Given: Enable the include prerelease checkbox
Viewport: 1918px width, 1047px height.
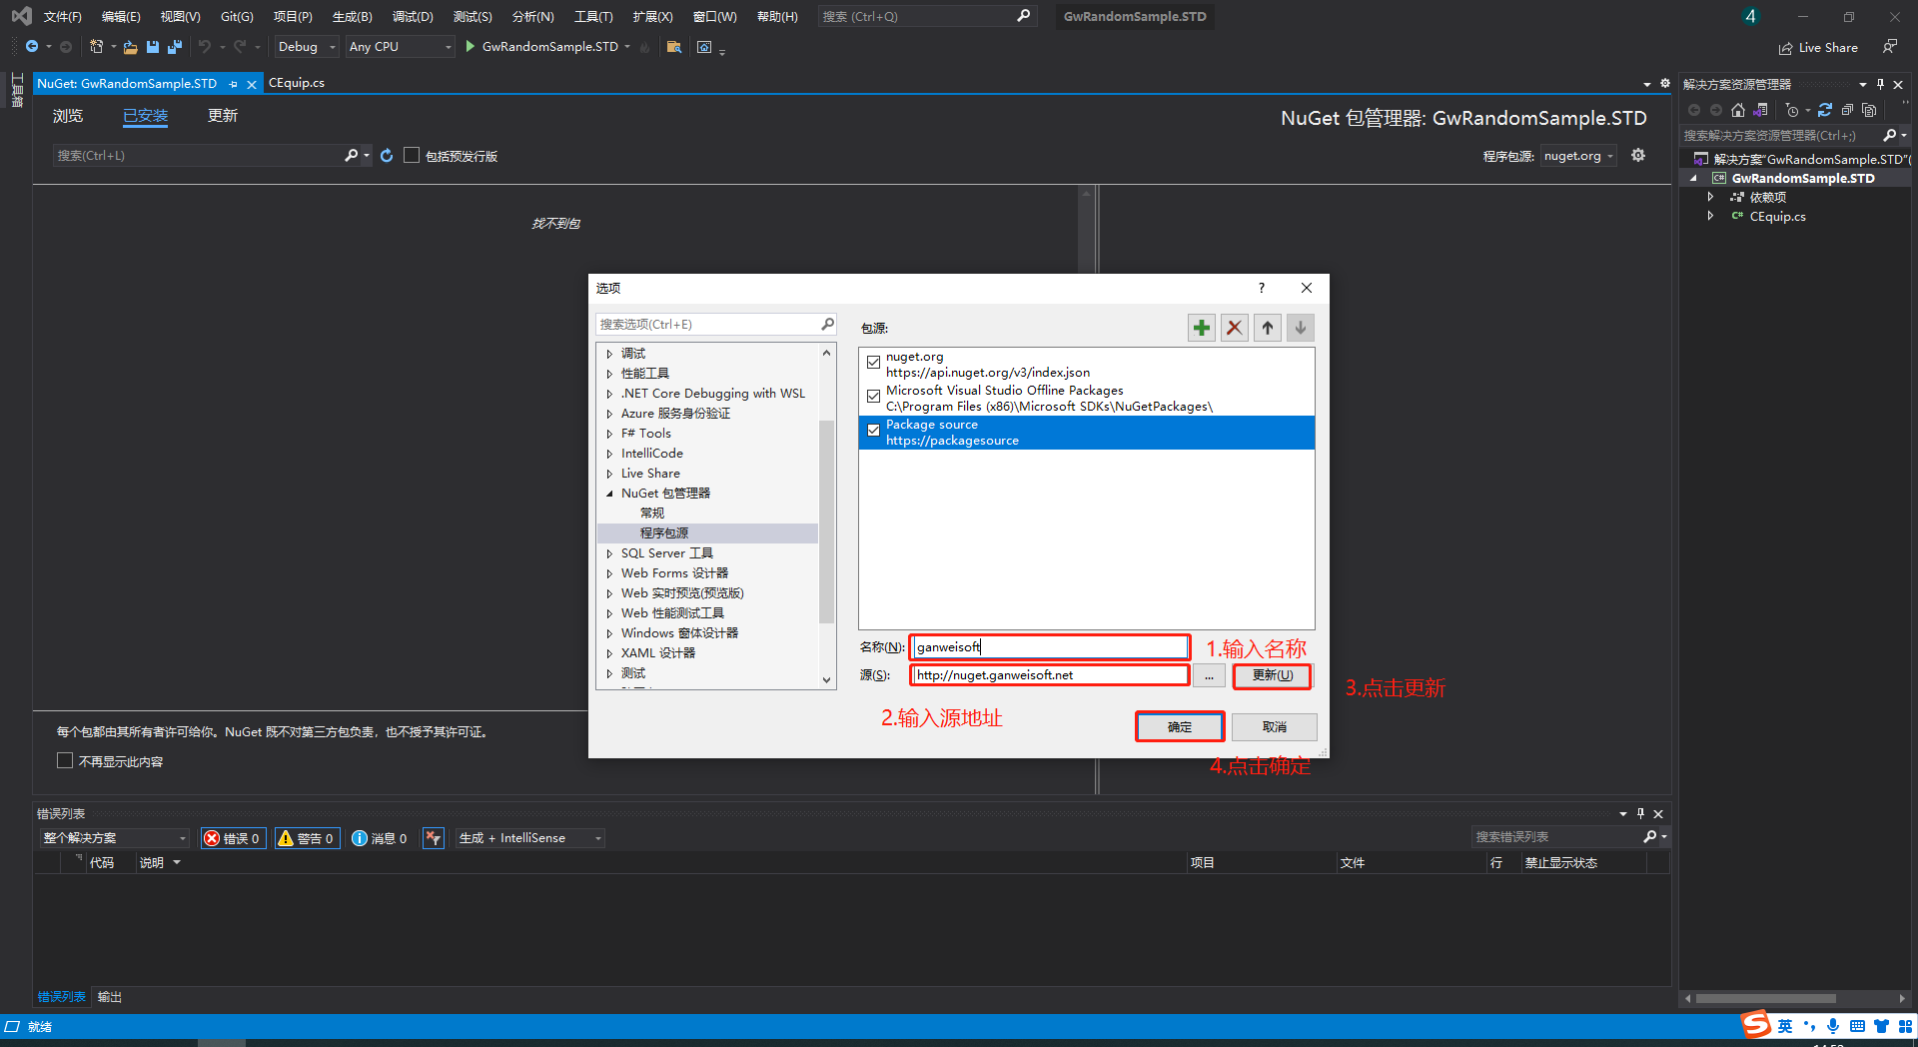Looking at the screenshot, I should (x=412, y=156).
